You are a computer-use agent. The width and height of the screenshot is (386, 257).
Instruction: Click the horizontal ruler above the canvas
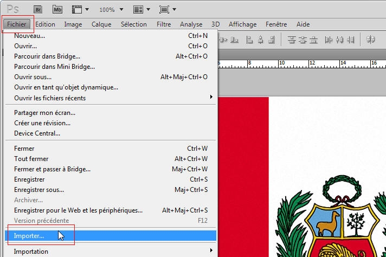302,64
